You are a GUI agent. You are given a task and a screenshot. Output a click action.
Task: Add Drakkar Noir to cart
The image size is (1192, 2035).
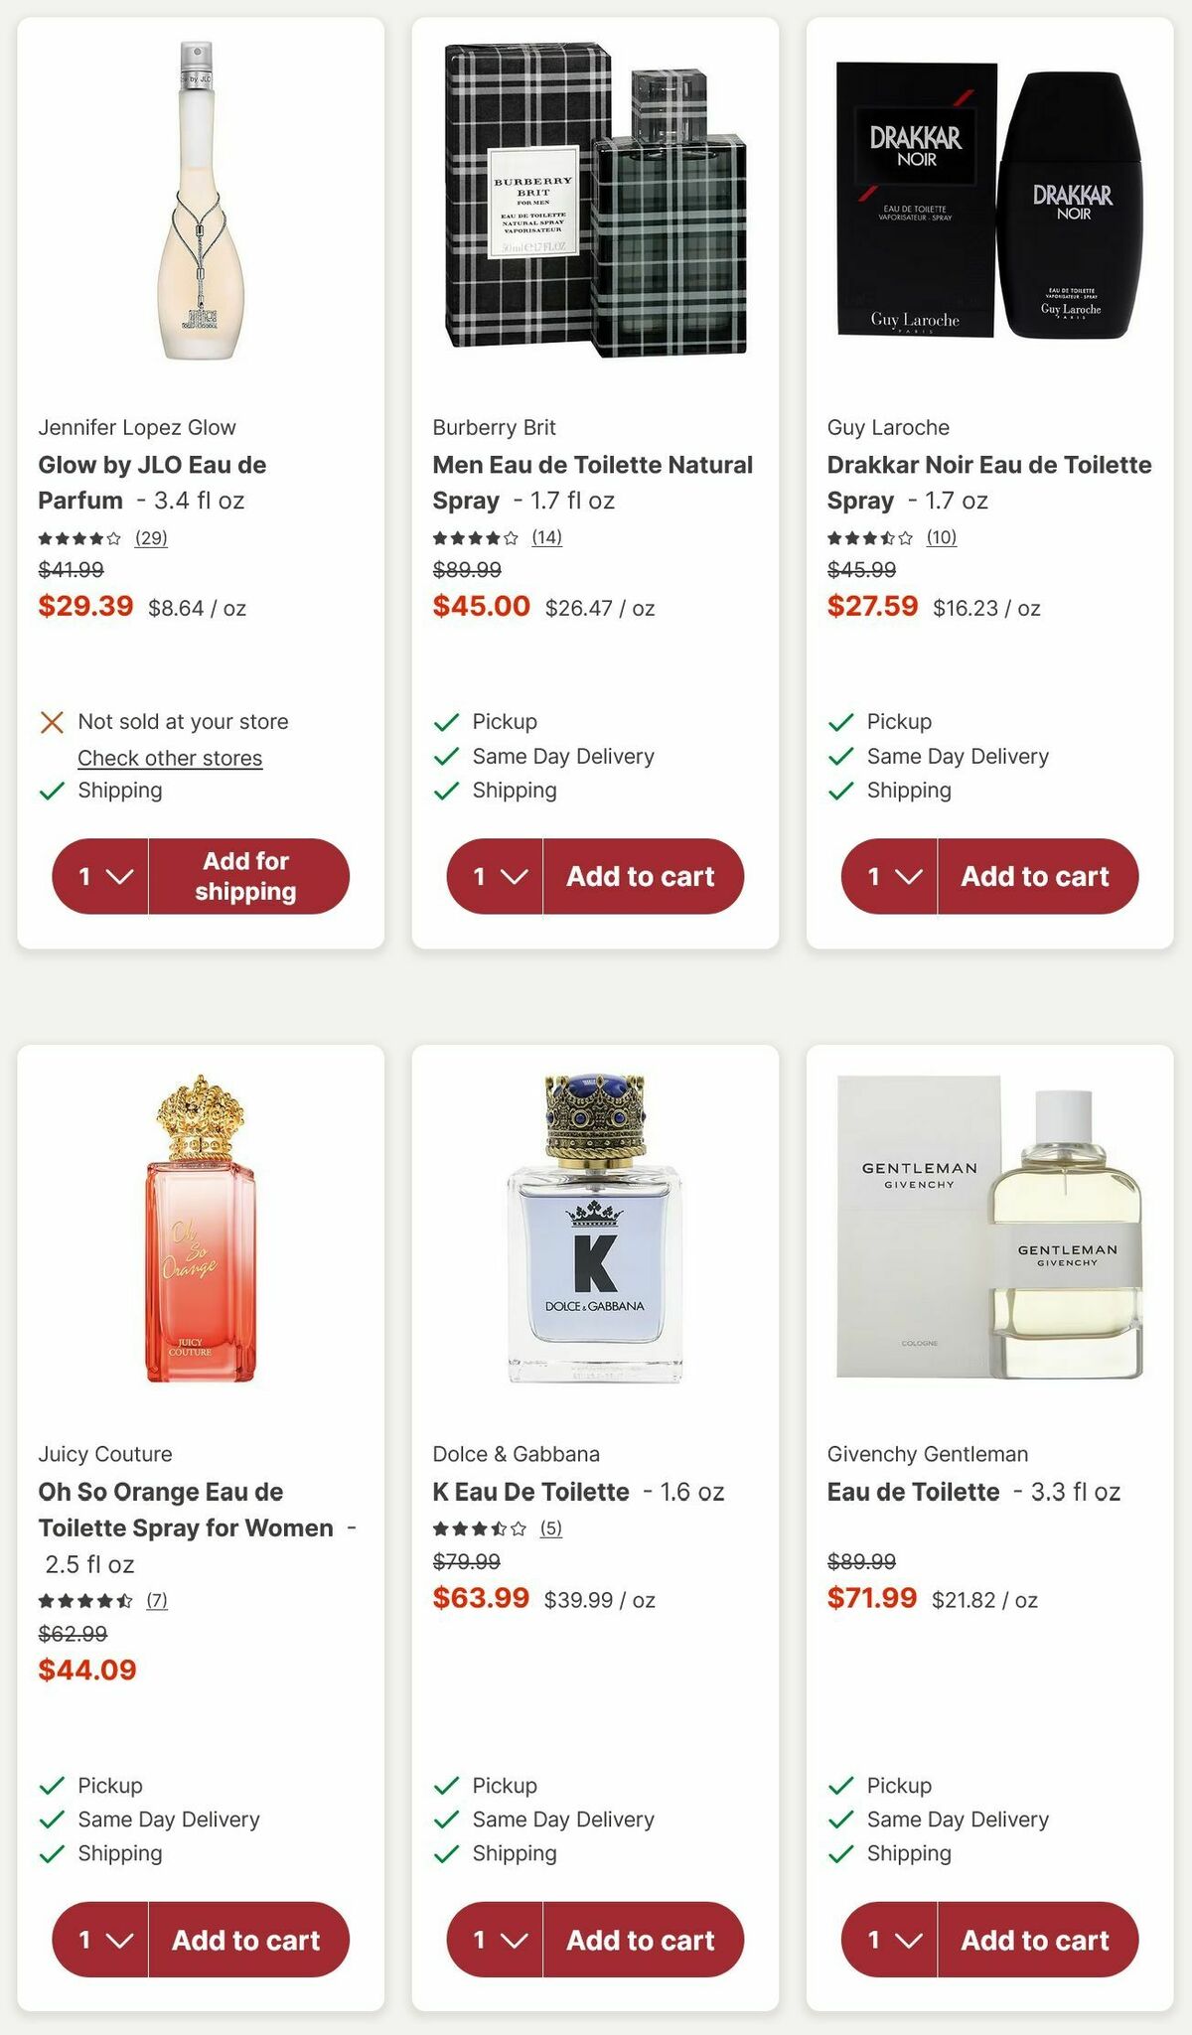(1035, 876)
